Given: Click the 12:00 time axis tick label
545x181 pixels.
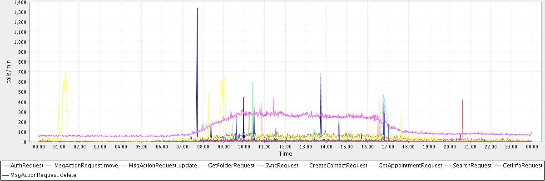Looking at the screenshot, I should (285, 147).
